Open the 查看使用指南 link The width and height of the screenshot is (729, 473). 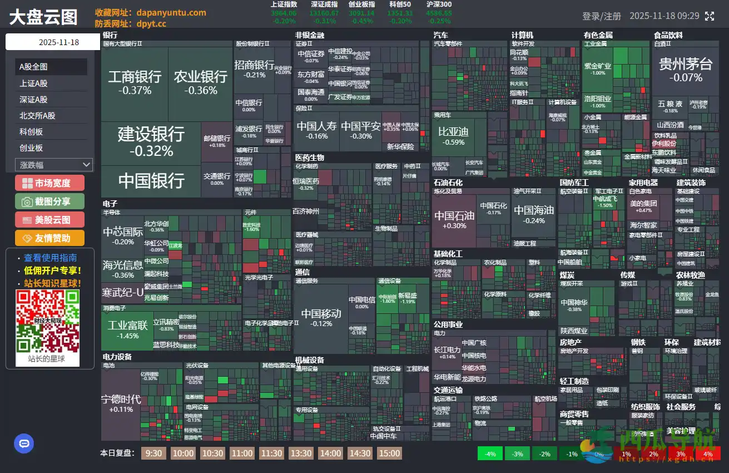coord(50,258)
